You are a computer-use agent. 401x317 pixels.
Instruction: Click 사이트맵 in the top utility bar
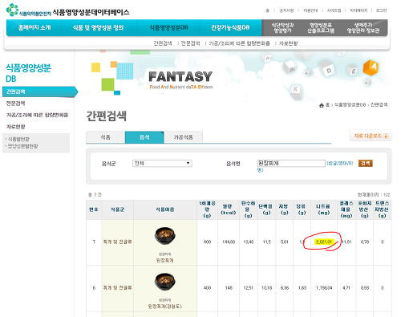pyautogui.click(x=334, y=10)
